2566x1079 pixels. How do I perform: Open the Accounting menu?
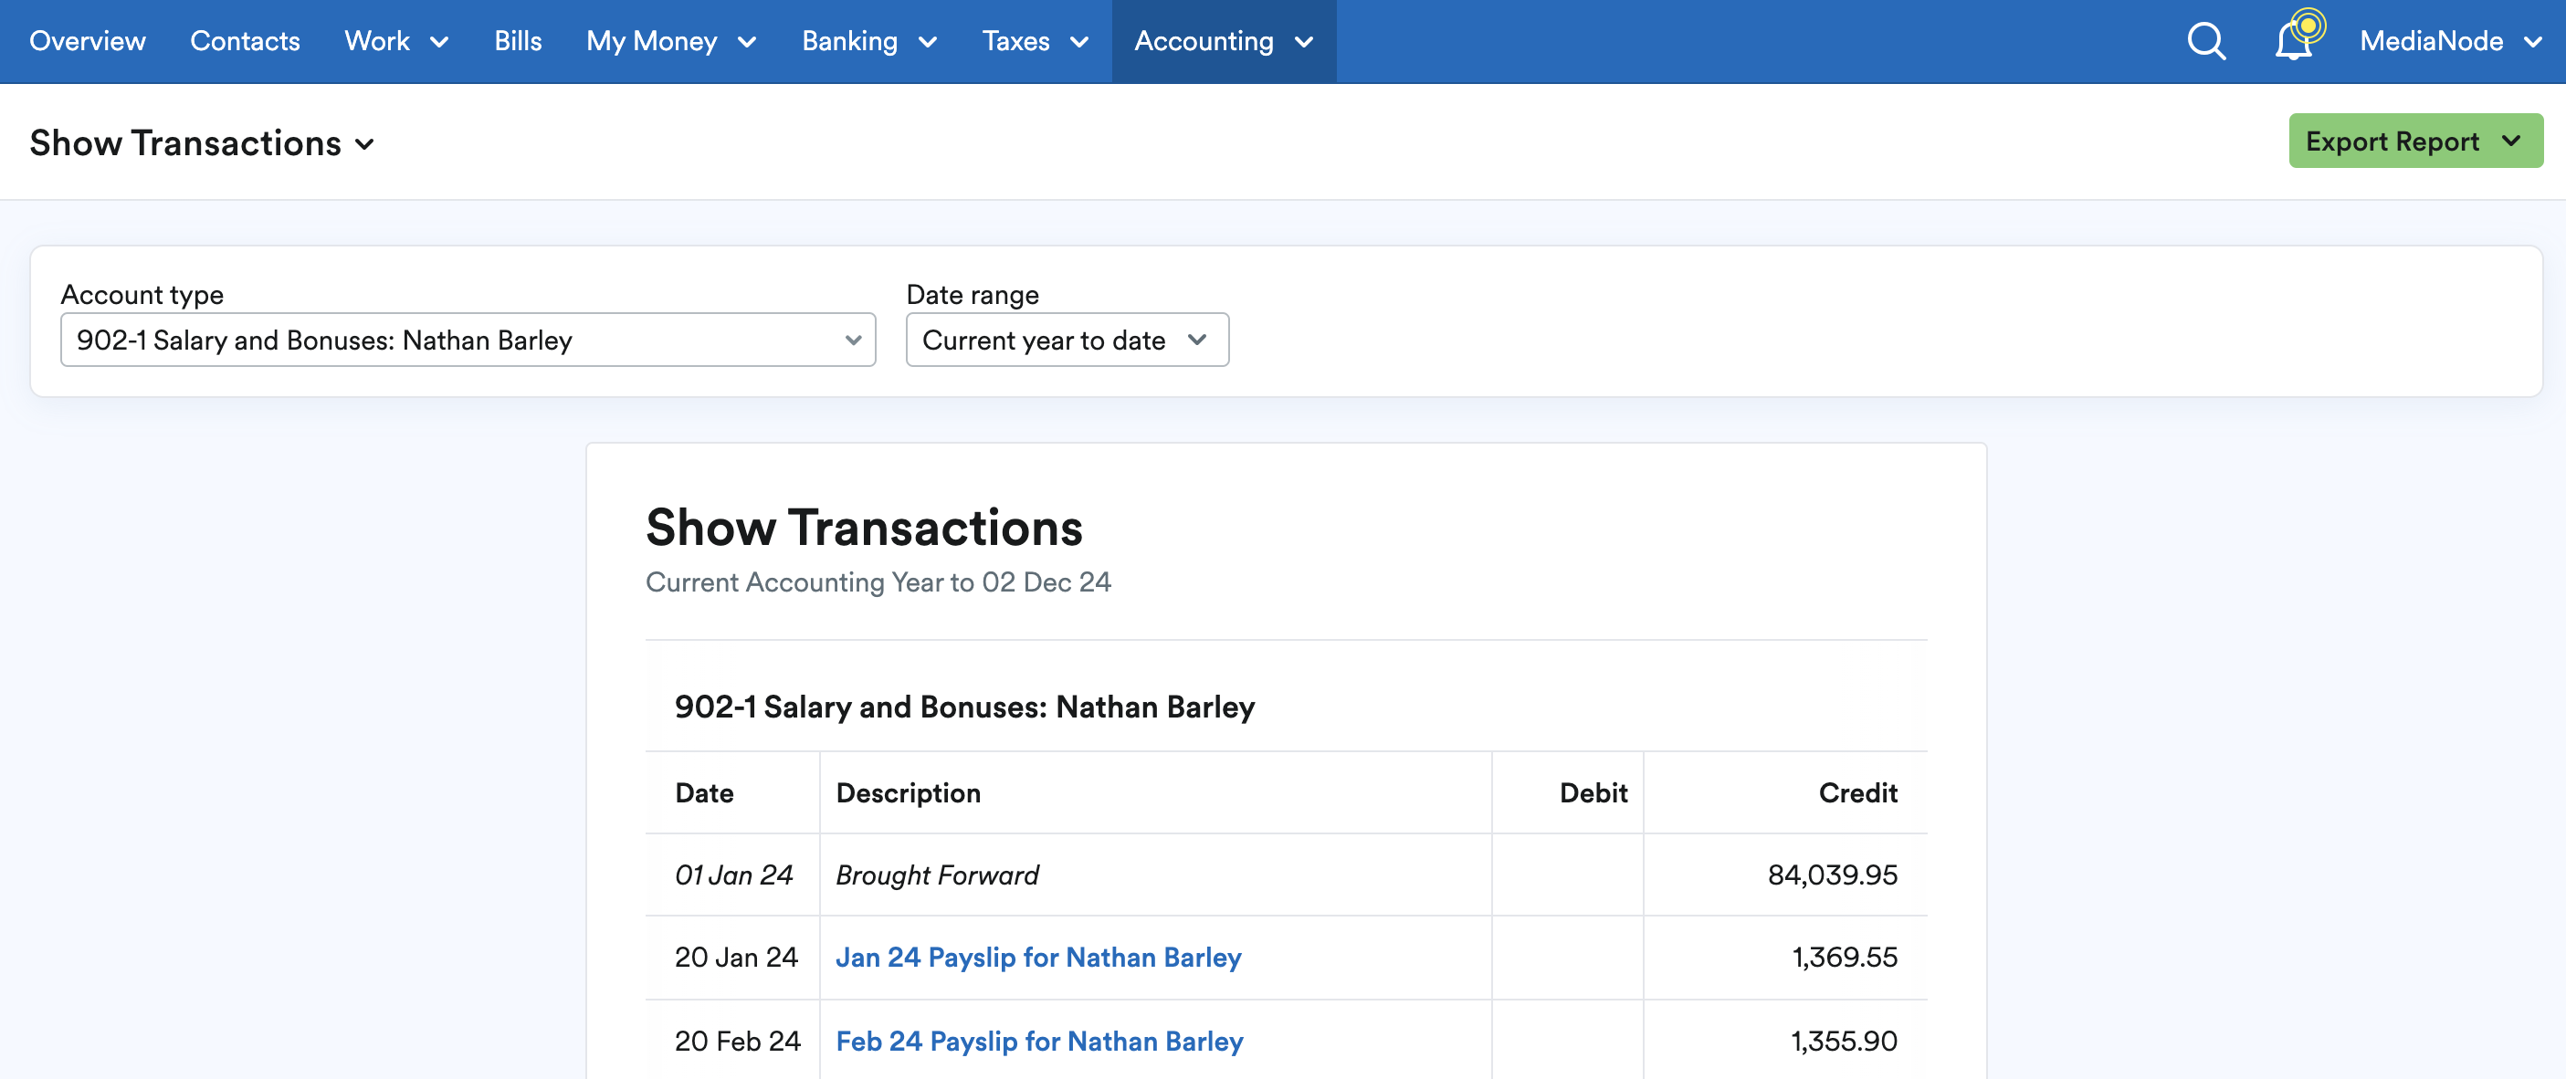[1224, 41]
